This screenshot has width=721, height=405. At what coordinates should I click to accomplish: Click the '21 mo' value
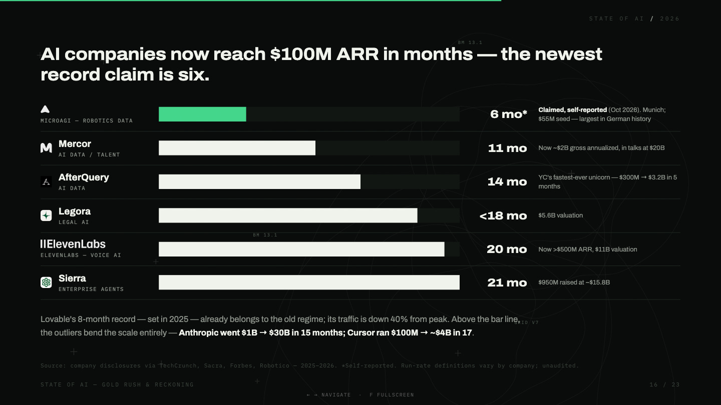(507, 282)
